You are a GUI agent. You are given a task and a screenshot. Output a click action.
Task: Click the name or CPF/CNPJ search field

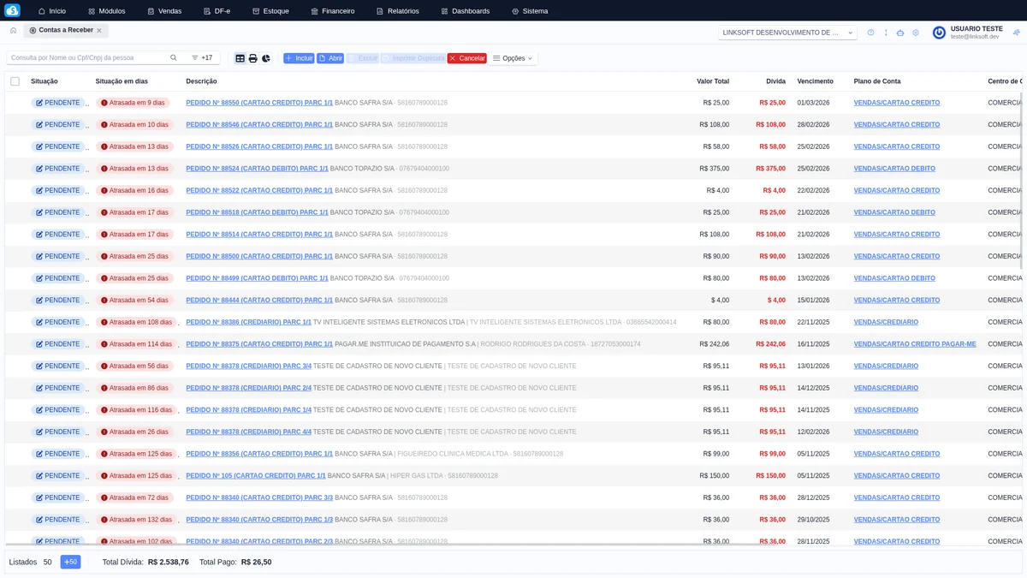[x=87, y=58]
